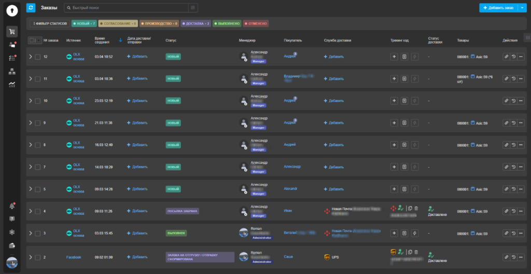This screenshot has width=531, height=274.
Task: Click the Добавить заказ button
Action: pos(497,8)
